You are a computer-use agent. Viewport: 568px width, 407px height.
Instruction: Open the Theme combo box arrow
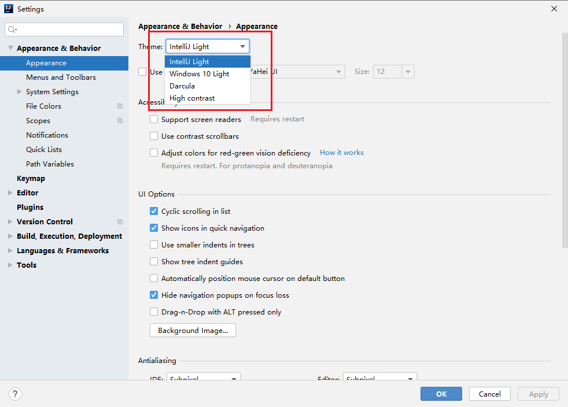pos(242,46)
